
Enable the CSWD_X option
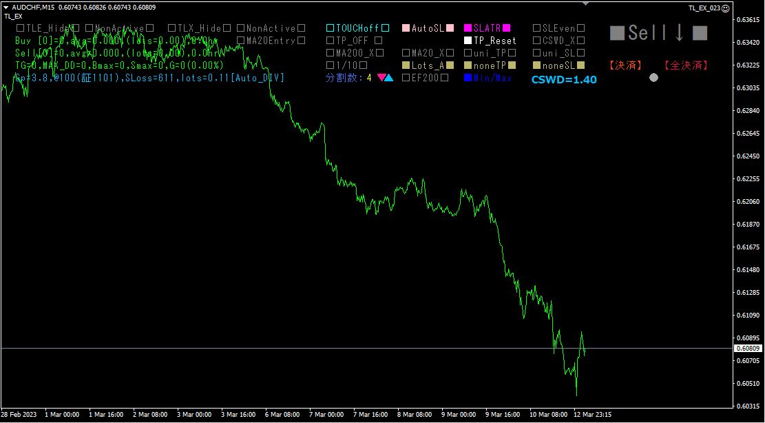(x=558, y=41)
